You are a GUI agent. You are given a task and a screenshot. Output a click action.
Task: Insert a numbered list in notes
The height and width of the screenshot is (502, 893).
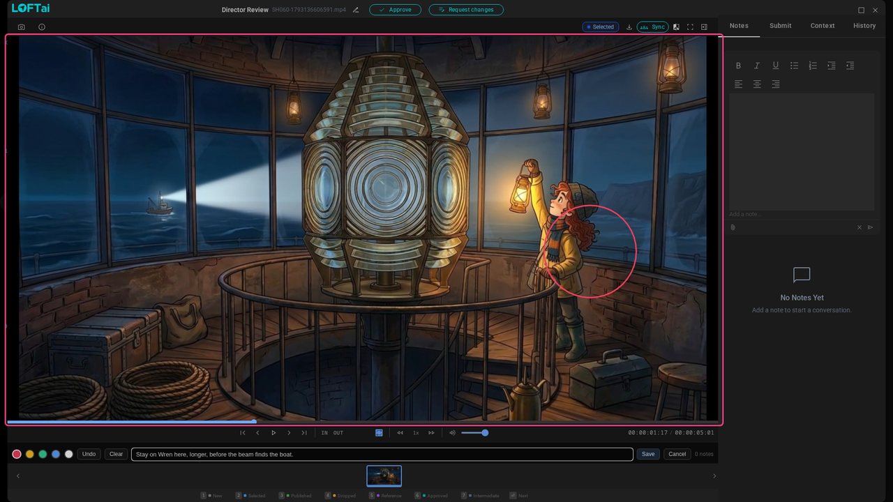(813, 66)
